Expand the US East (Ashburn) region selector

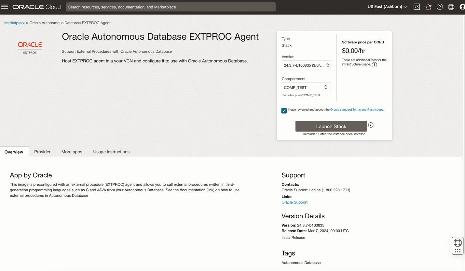[387, 6]
